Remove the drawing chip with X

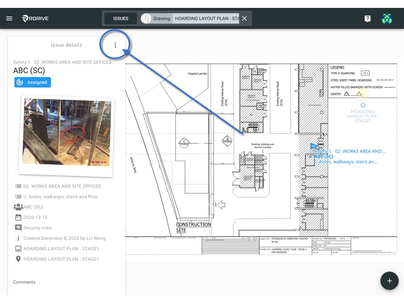[245, 19]
